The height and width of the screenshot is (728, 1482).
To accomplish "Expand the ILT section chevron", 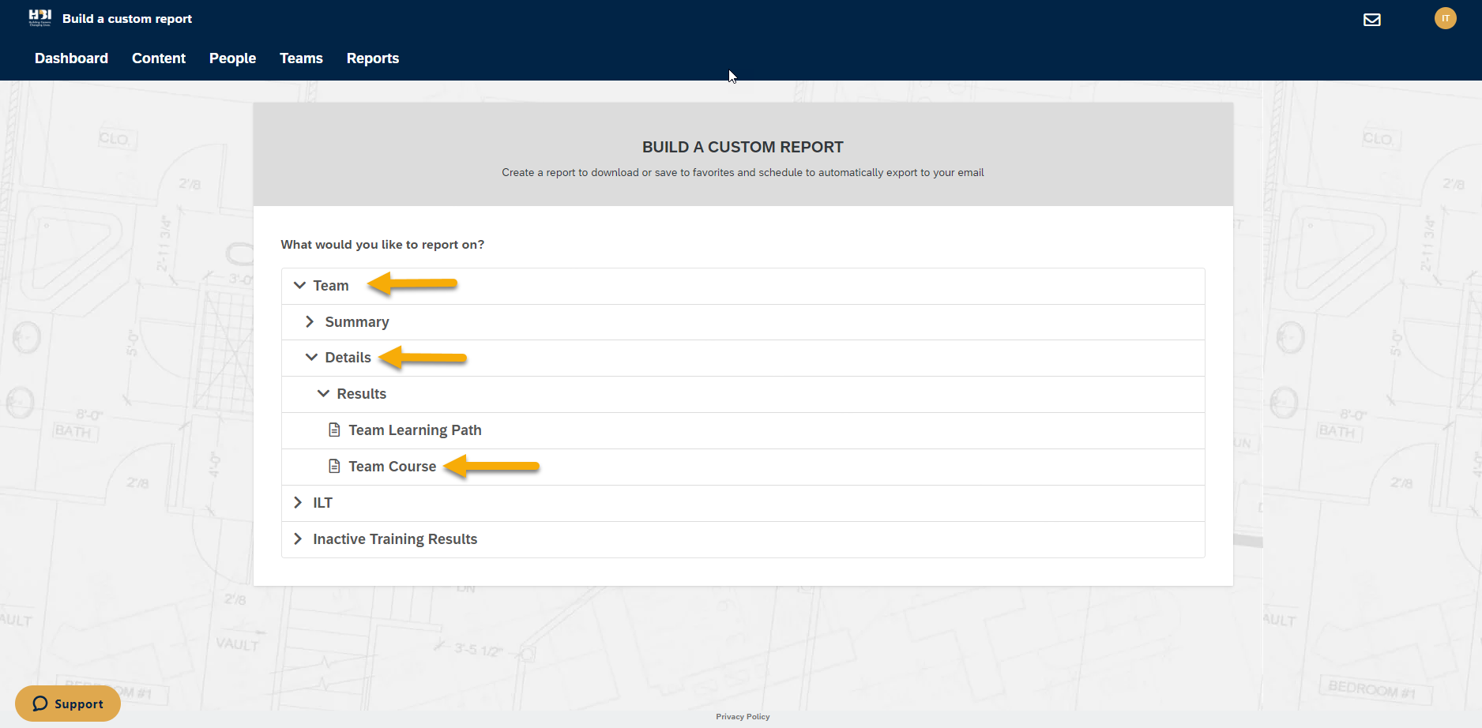I will [x=298, y=503].
